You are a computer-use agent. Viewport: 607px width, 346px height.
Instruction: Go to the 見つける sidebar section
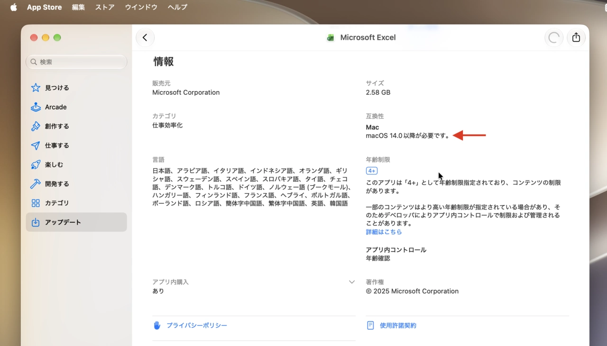[76, 88]
